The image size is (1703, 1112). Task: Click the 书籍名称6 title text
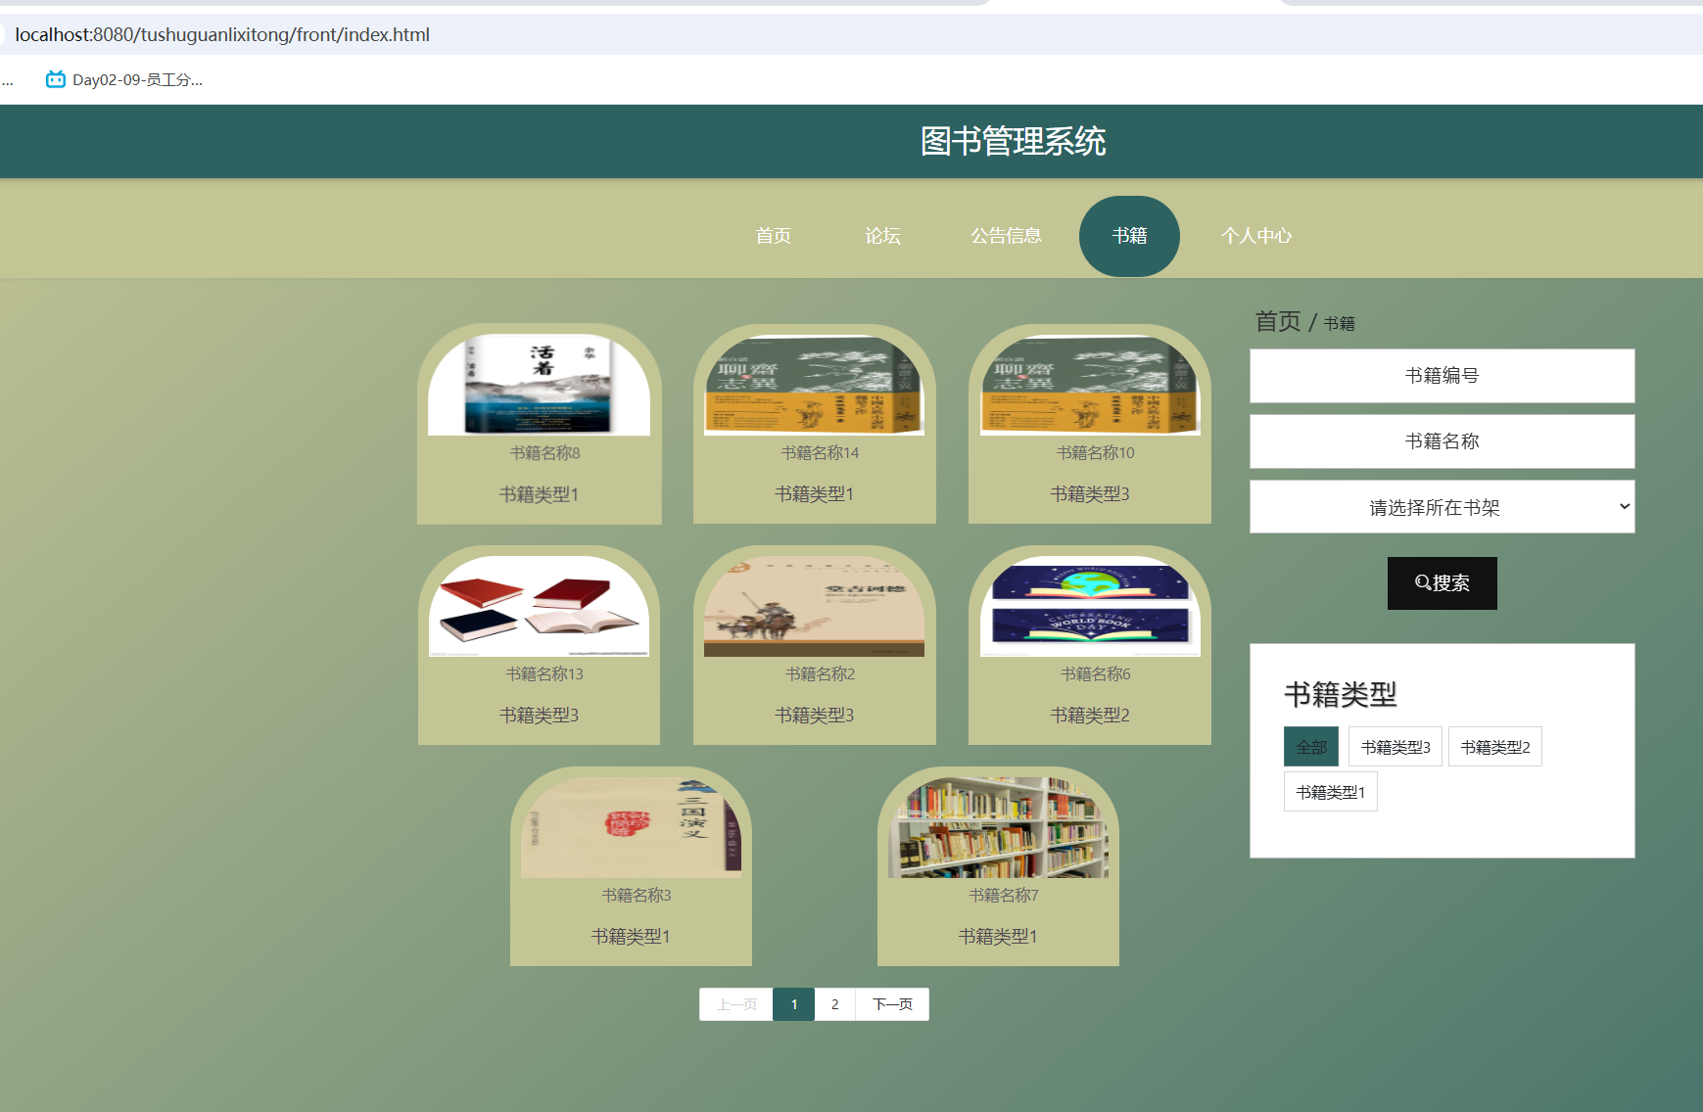tap(1095, 674)
